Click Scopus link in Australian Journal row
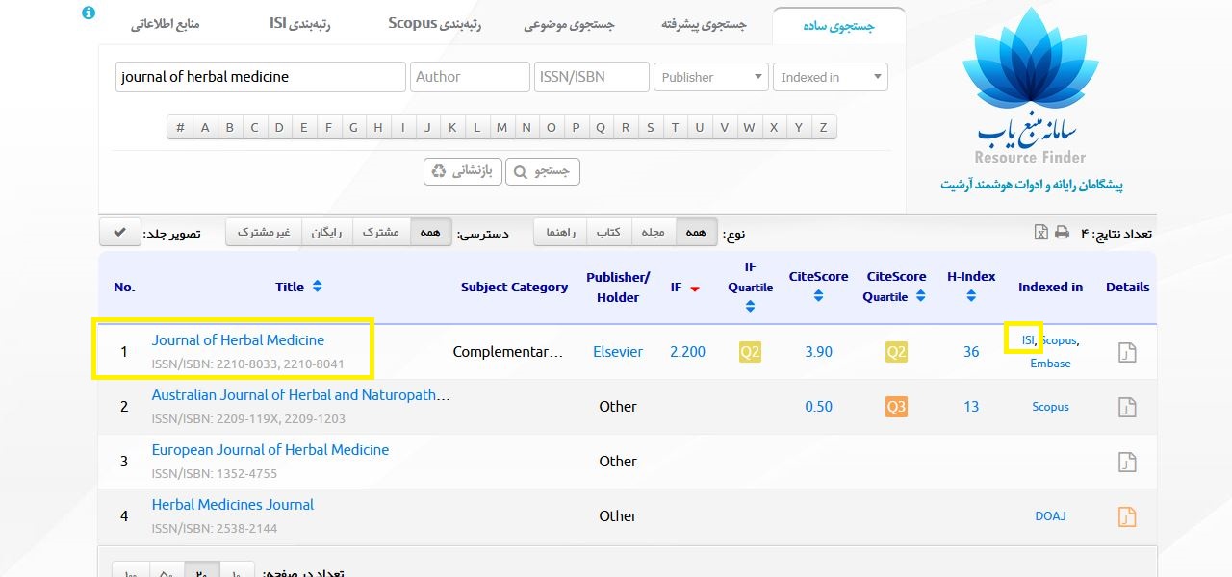 (x=1050, y=407)
